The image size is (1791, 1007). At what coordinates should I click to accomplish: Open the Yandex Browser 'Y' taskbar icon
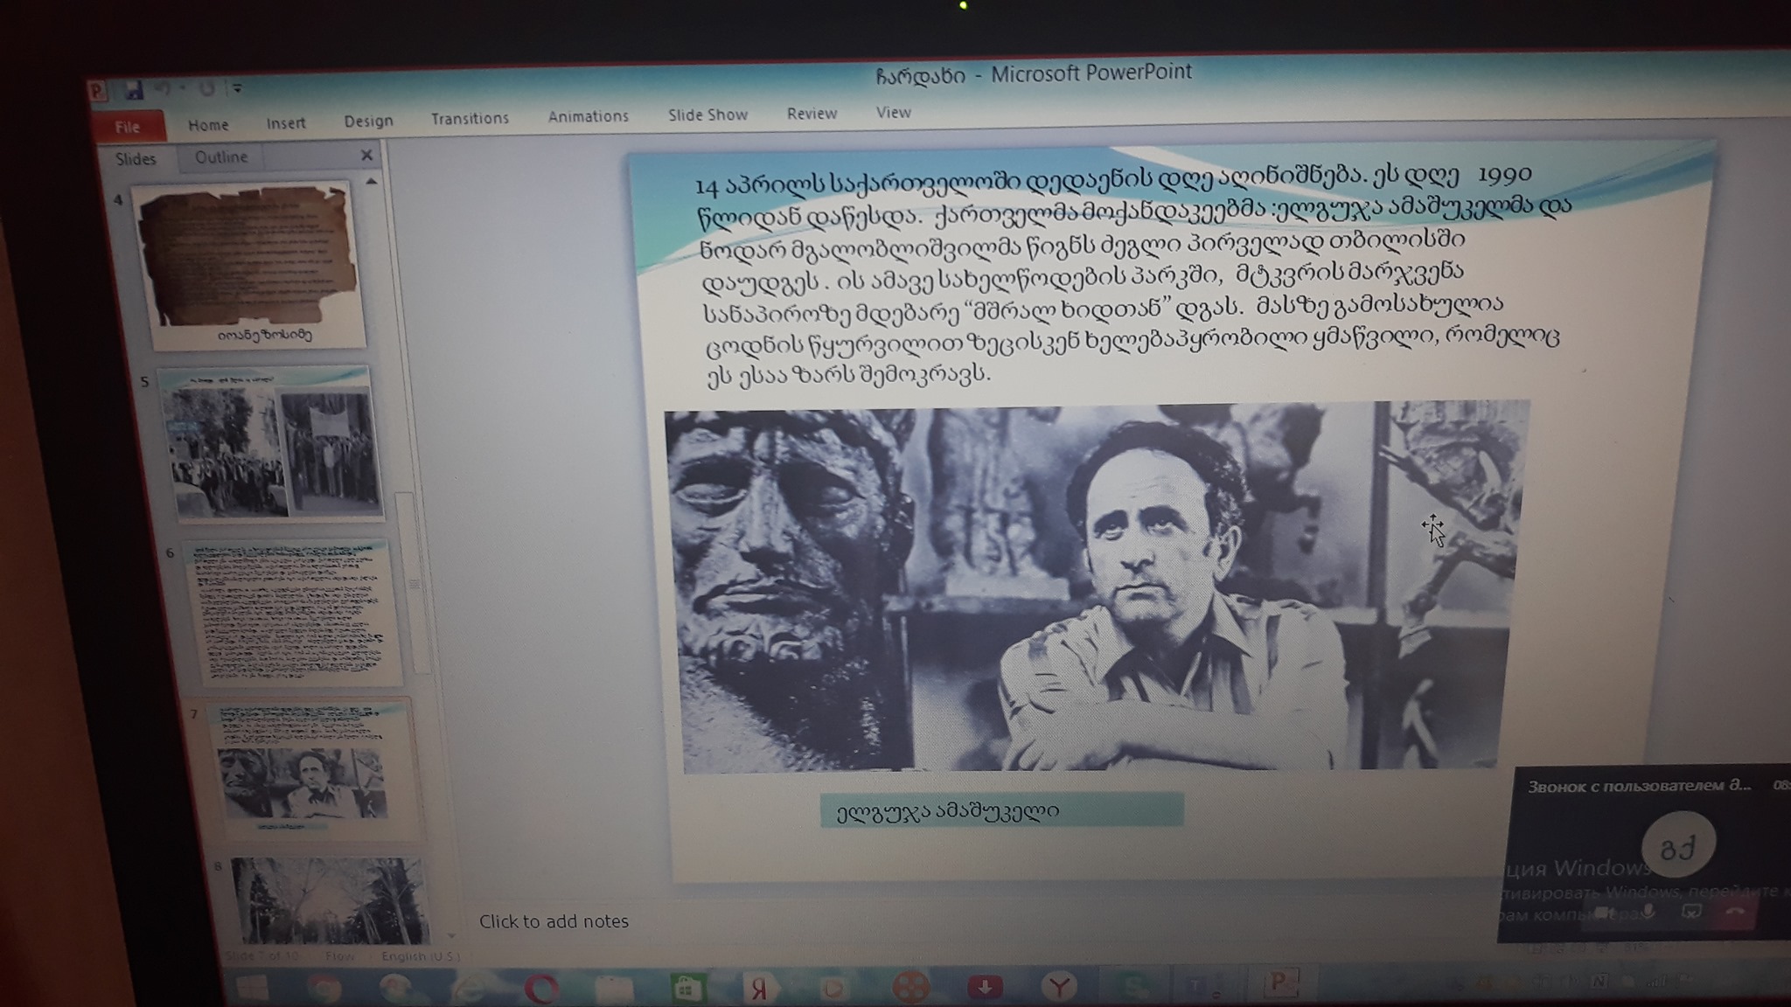coord(1059,987)
